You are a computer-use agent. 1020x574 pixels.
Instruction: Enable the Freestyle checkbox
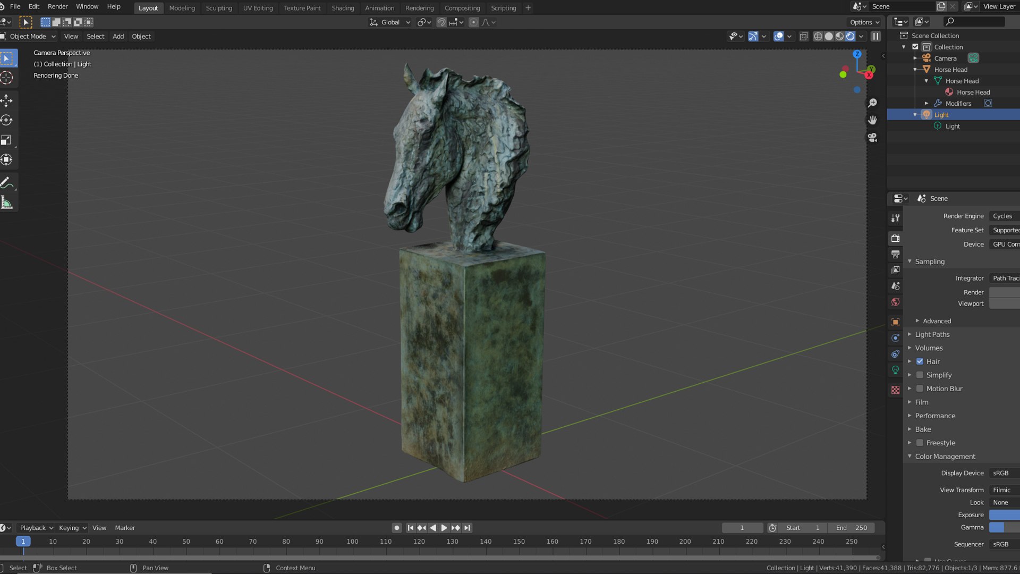pos(920,443)
